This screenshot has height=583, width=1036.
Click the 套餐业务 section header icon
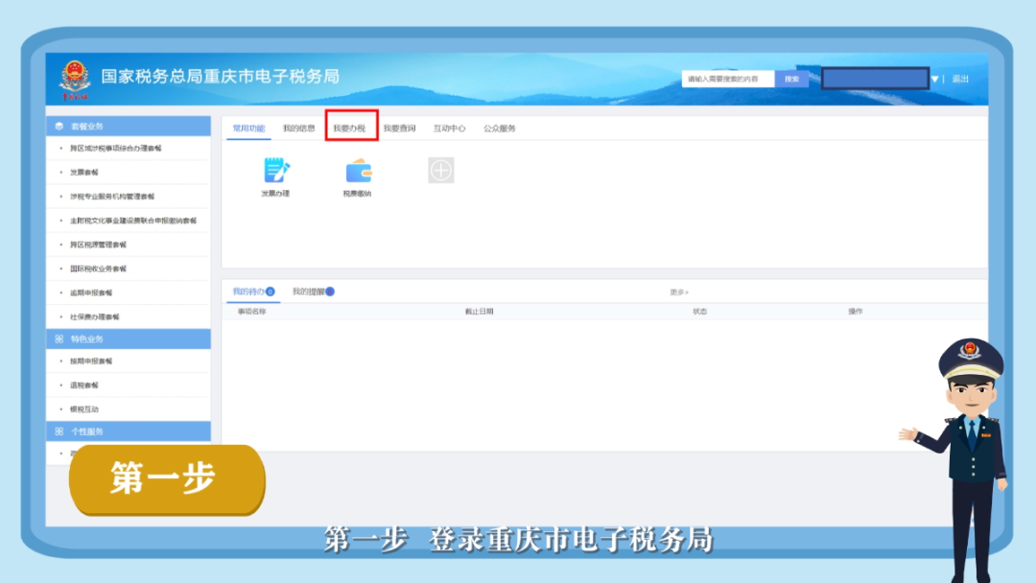point(59,127)
